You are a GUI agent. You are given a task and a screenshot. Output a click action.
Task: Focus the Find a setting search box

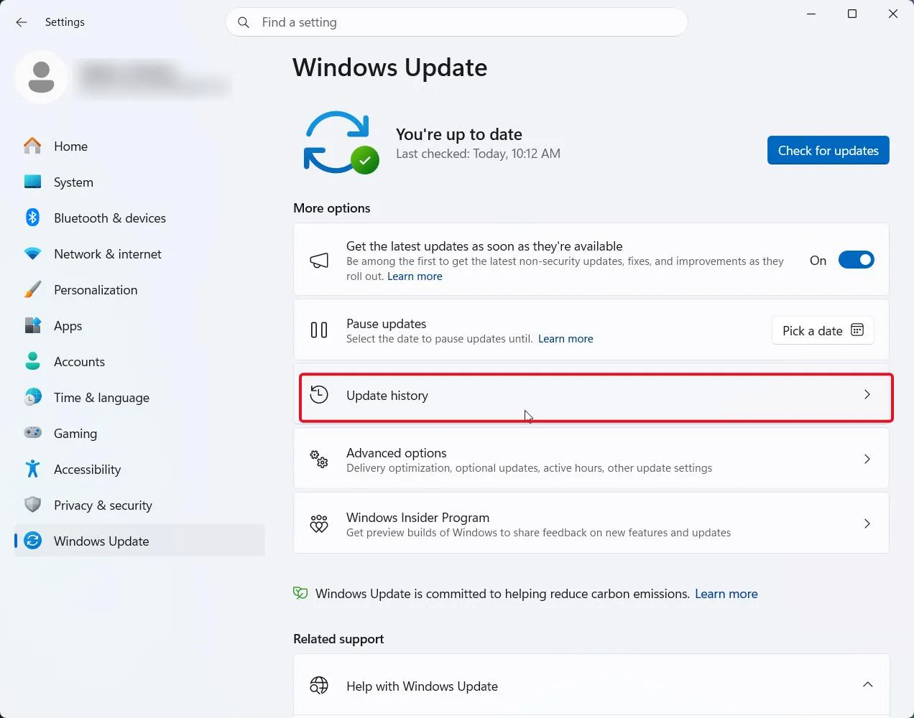tap(457, 22)
